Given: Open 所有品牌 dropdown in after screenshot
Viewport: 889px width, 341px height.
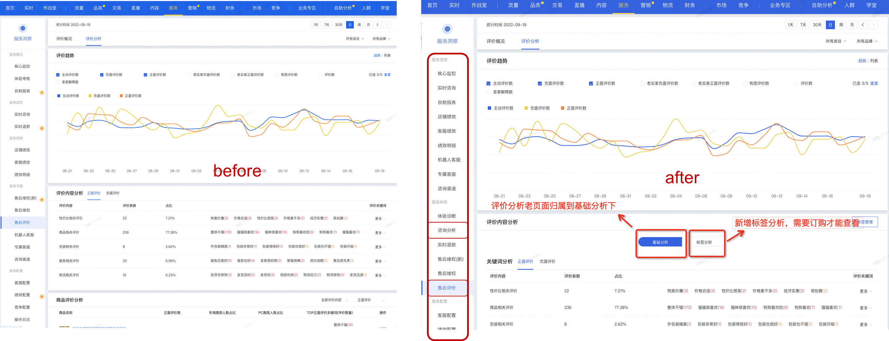Looking at the screenshot, I should click(867, 42).
